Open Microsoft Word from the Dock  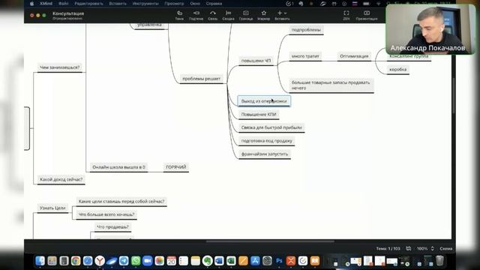coord(219,261)
